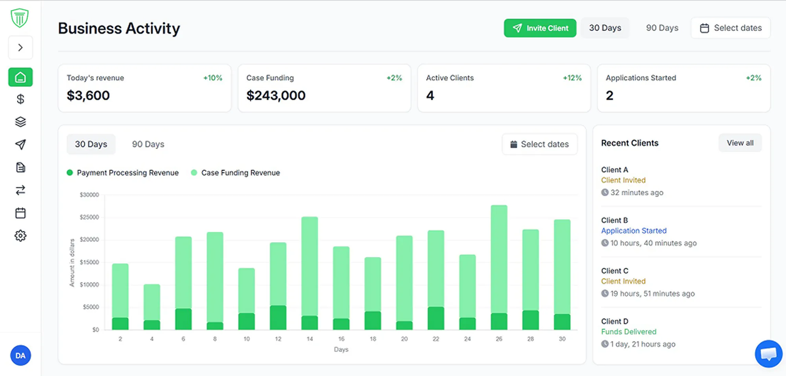Open the dollar sign payments icon
Image resolution: width=786 pixels, height=376 pixels.
(20, 99)
